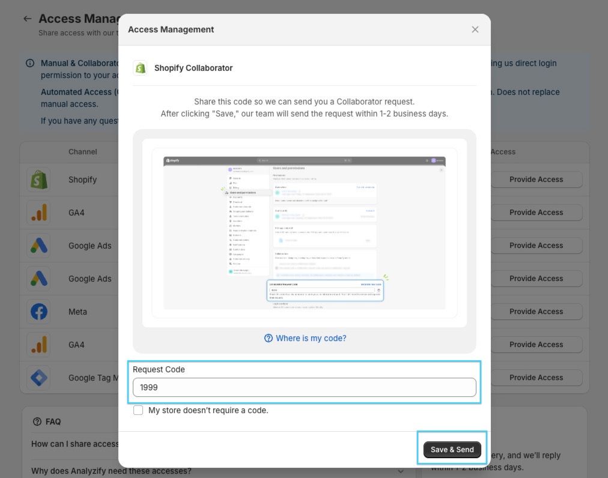Close the Access Management dialog with X

(475, 29)
